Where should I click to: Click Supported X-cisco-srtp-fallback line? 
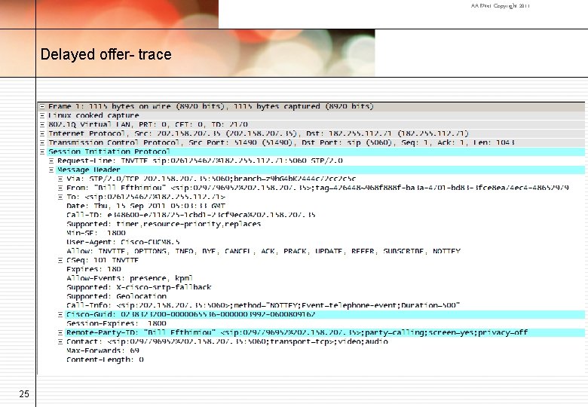point(139,287)
